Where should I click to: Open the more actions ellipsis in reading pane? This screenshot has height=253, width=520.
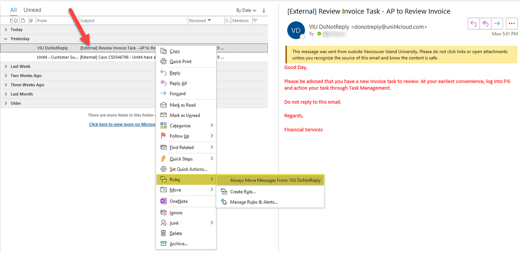(512, 23)
